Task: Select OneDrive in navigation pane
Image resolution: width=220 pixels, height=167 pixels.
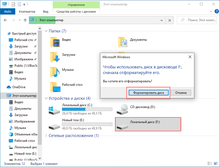Action: tap(19, 87)
